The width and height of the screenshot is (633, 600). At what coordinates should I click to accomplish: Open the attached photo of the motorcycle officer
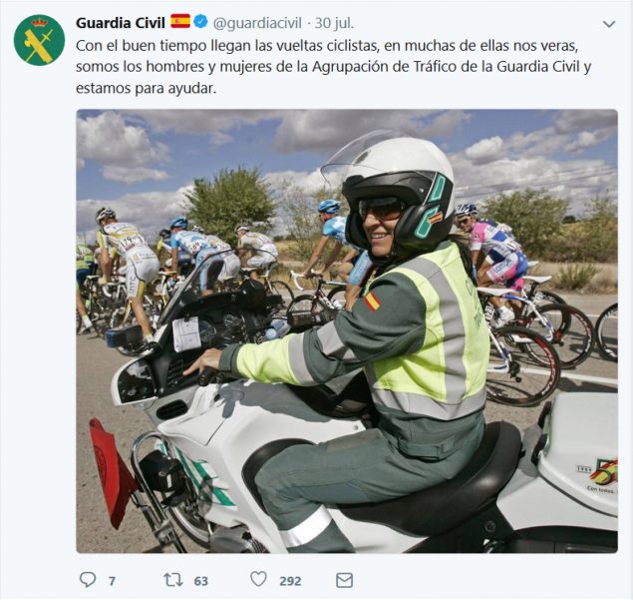pos(347,331)
